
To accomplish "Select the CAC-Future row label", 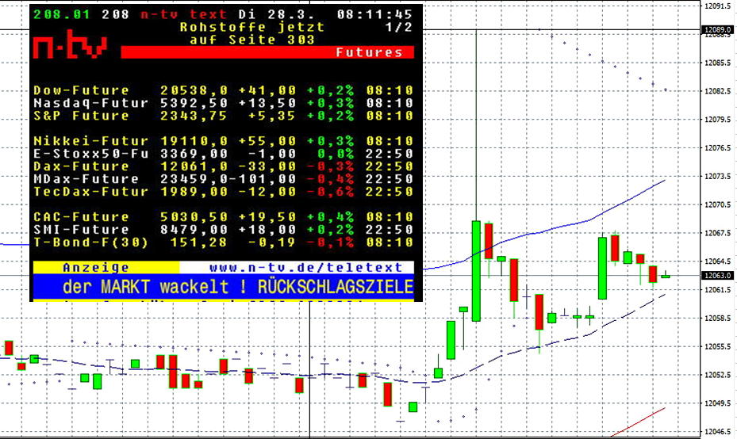I will [x=81, y=217].
